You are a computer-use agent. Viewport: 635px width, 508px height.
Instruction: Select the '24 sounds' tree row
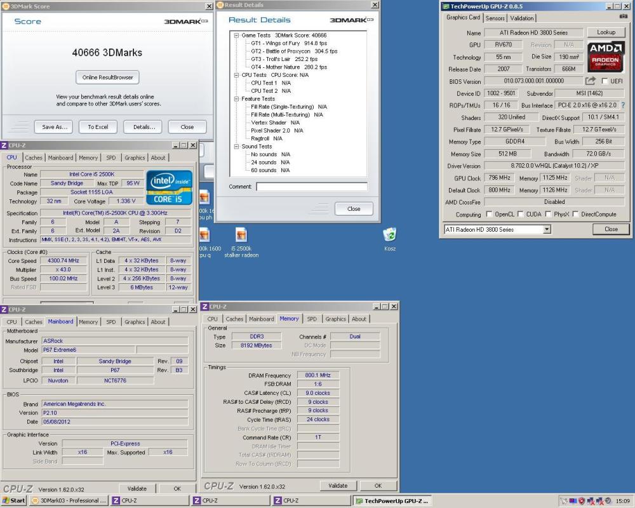click(x=270, y=162)
